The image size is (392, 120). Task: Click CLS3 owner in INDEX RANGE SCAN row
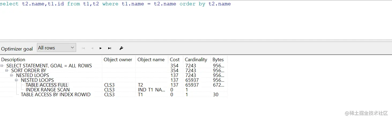coord(109,90)
